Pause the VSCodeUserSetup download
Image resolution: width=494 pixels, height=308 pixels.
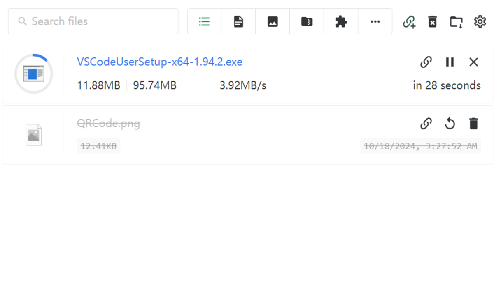click(x=450, y=62)
